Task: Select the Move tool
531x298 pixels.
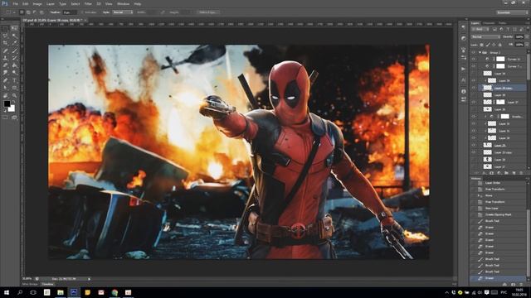Action: coord(14,28)
